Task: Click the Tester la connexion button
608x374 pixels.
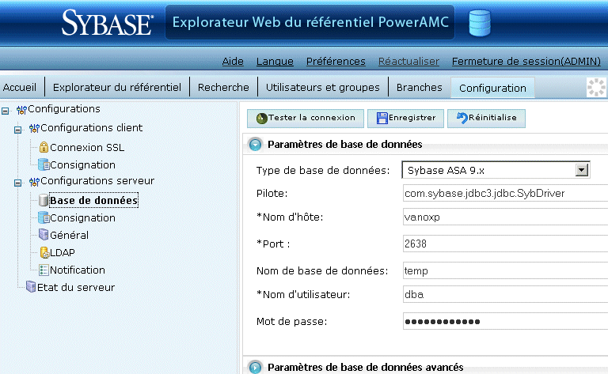Action: [x=306, y=119]
